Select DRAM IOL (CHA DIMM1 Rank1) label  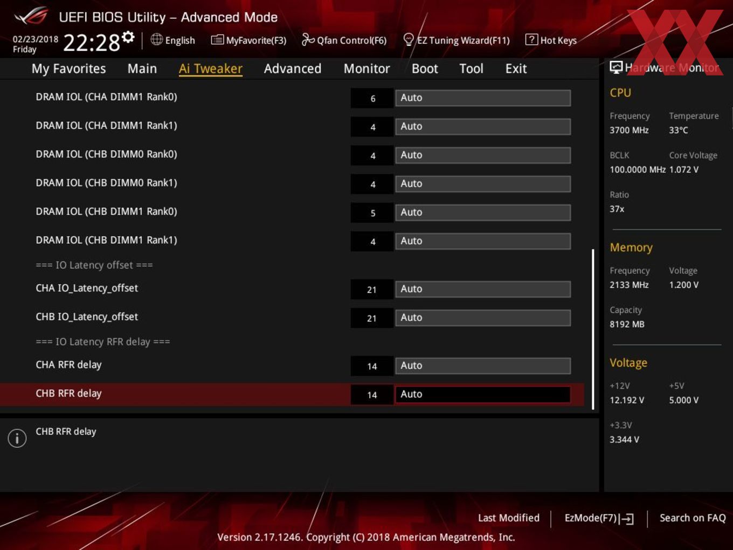point(106,126)
